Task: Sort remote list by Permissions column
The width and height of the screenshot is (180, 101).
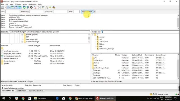Action: point(149,55)
